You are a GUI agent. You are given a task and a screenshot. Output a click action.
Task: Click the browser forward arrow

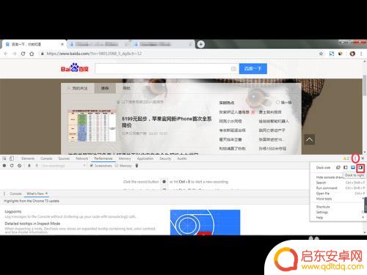(15, 54)
